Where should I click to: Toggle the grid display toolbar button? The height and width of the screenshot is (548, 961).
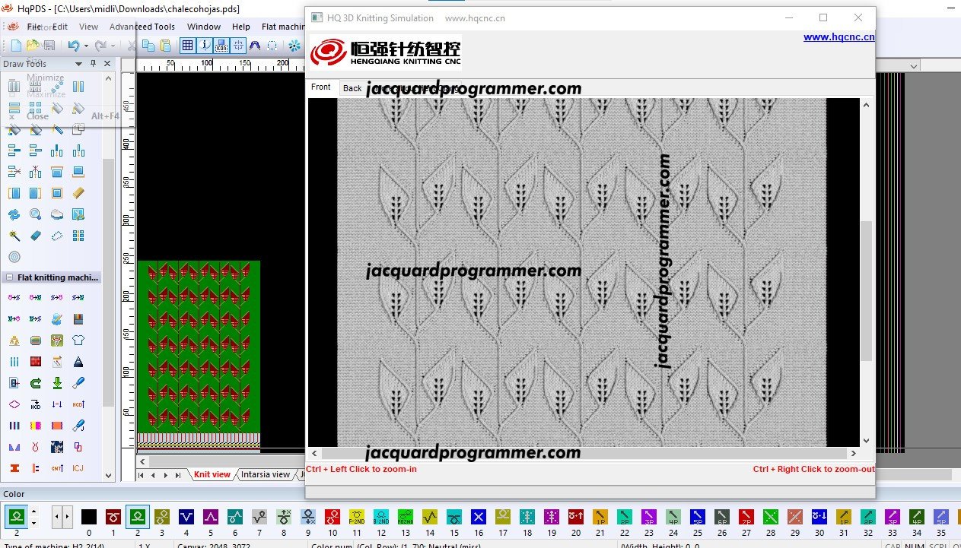(187, 46)
